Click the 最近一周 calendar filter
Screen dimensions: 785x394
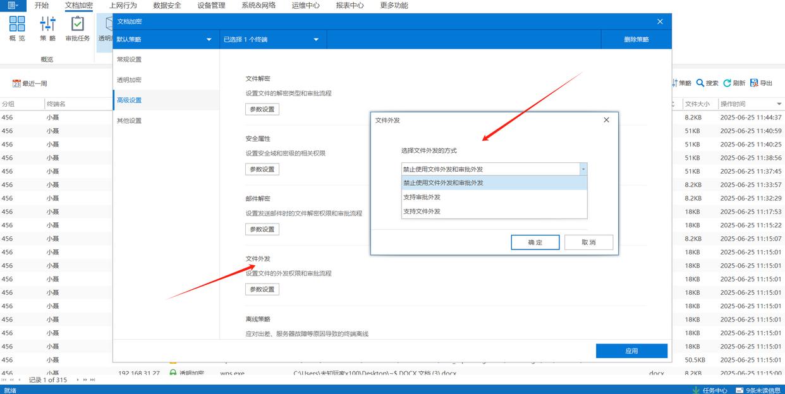click(x=30, y=83)
